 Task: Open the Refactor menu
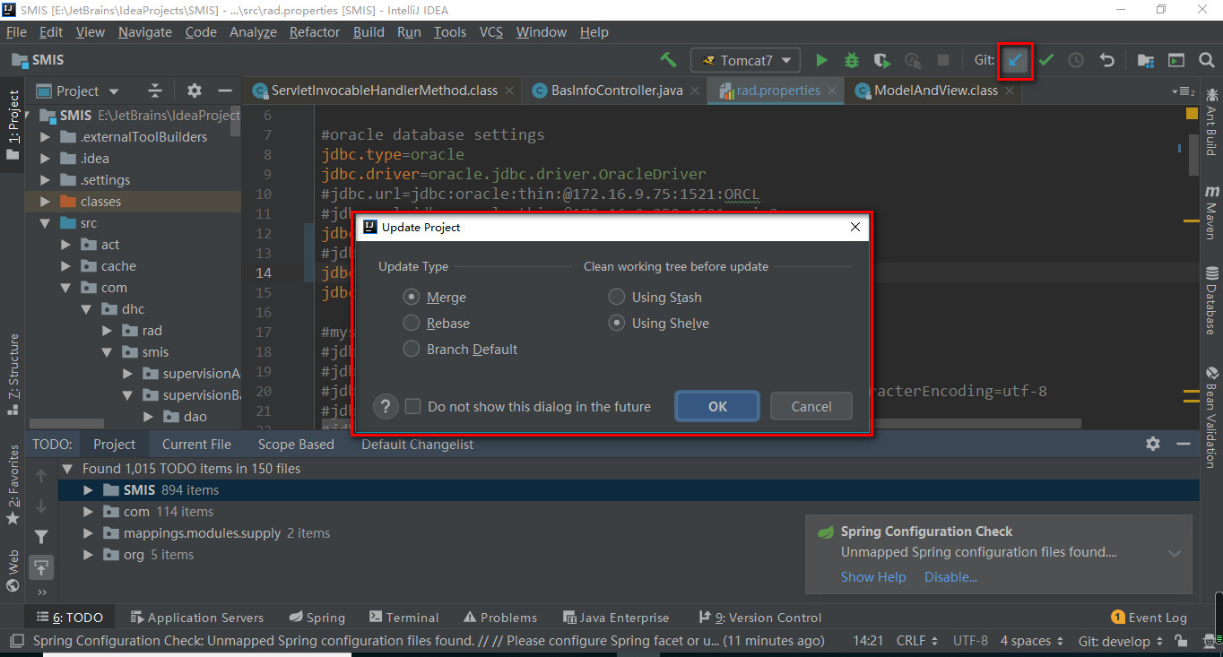(x=314, y=32)
